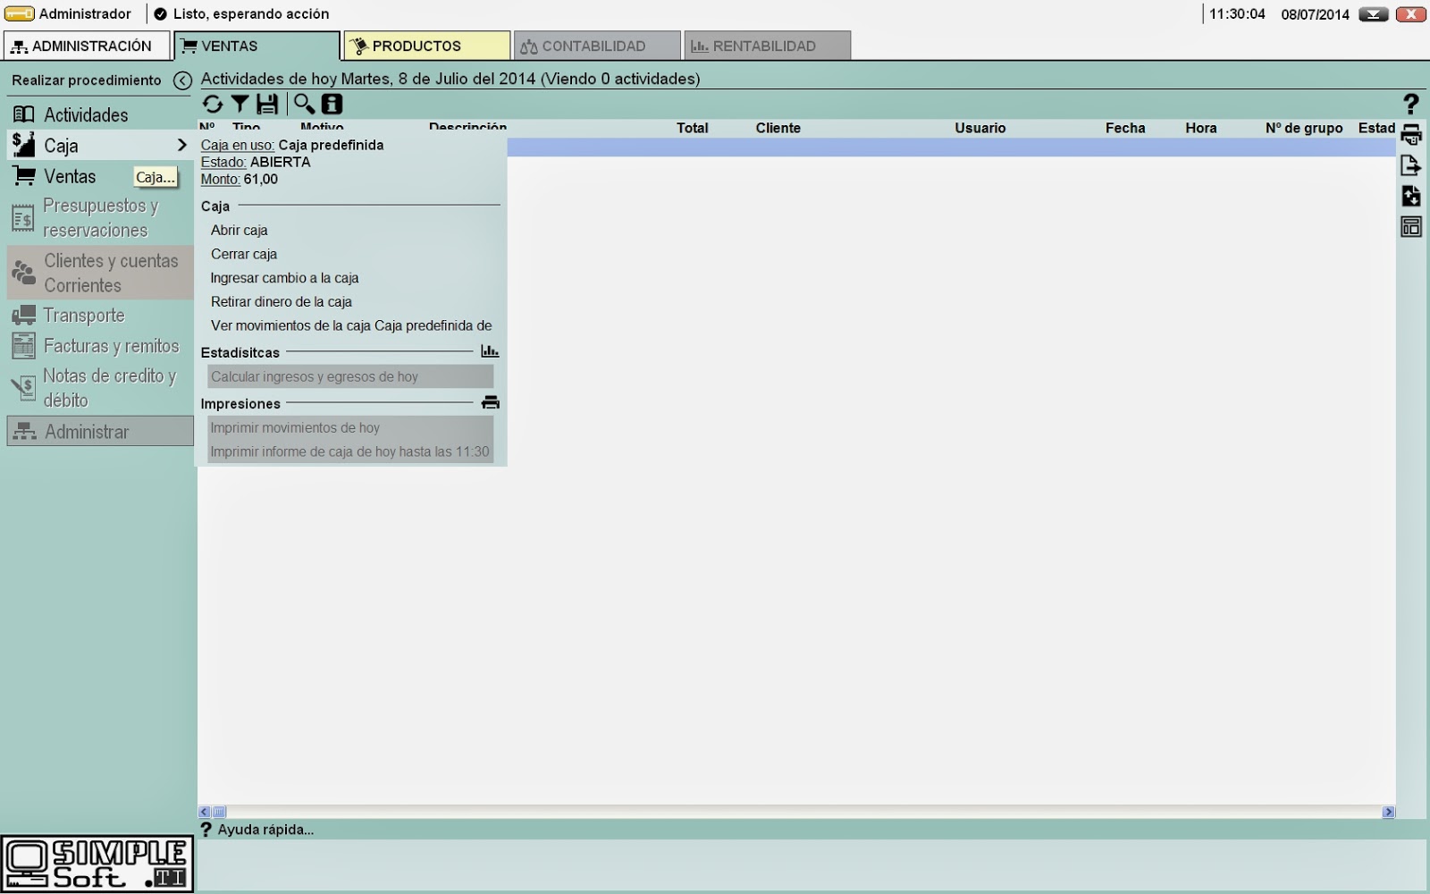Print using the printer icon on the right
Screen dimensions: 1430x894
[1410, 134]
